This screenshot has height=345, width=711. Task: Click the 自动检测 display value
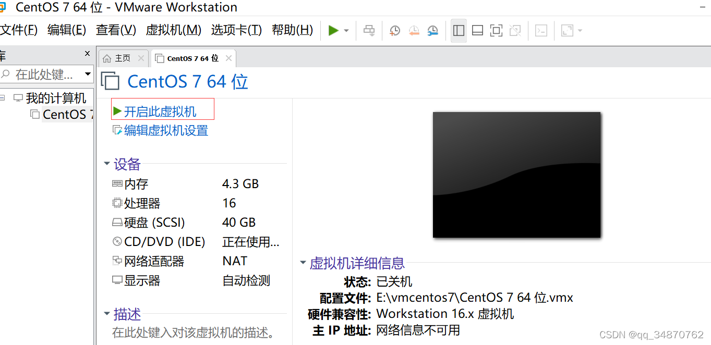(x=246, y=280)
